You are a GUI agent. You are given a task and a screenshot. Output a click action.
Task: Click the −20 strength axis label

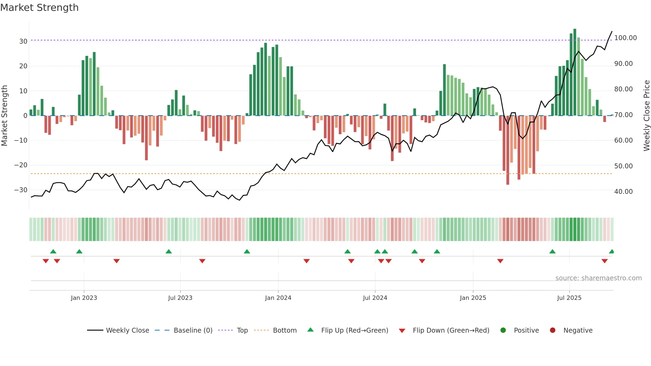[x=21, y=165]
